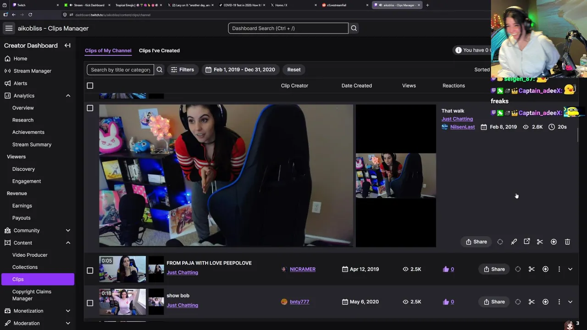Share the FROM PAJA WITH LOVE clip

494,269
